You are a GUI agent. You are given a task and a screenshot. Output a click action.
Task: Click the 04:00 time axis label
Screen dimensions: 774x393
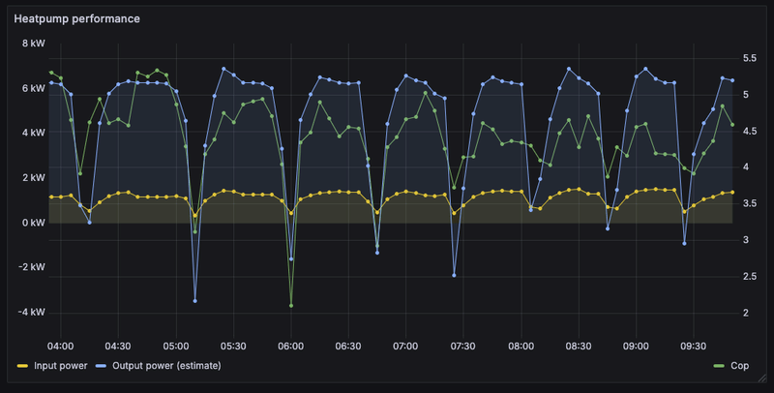[60, 347]
